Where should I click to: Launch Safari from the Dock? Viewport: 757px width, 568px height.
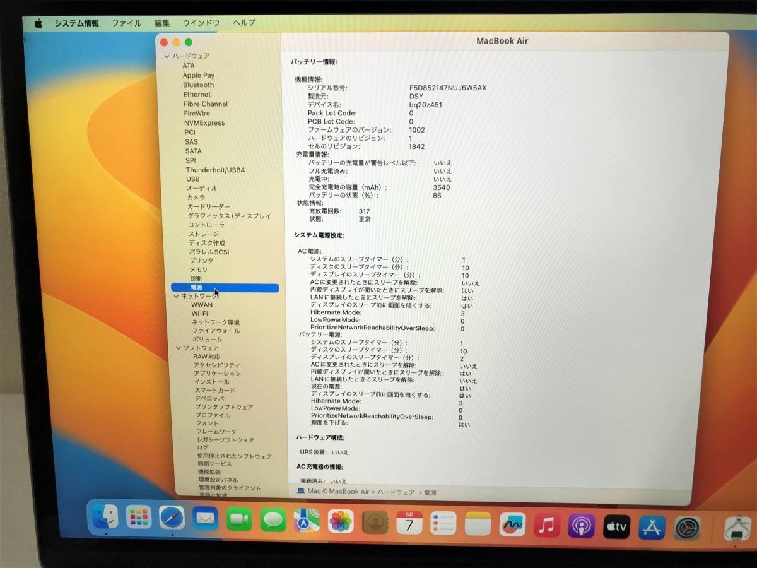click(x=172, y=518)
